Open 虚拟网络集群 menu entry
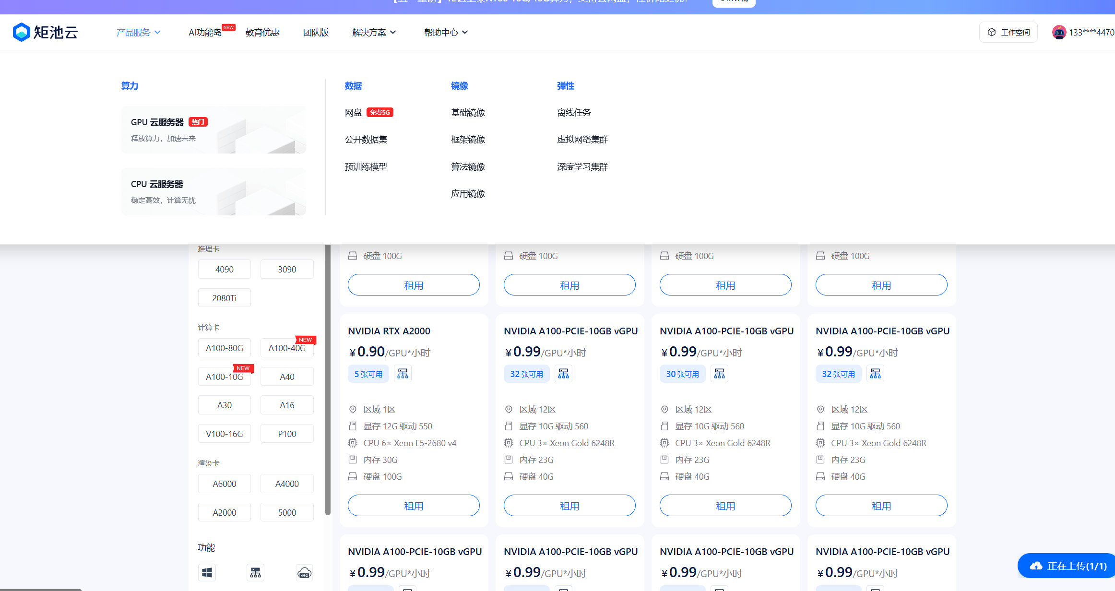The width and height of the screenshot is (1115, 591). tap(582, 139)
